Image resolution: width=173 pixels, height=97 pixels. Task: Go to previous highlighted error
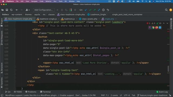point(164,23)
